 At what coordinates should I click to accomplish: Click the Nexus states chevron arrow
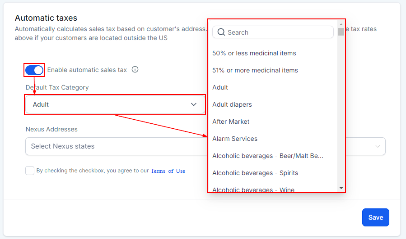[x=378, y=146]
